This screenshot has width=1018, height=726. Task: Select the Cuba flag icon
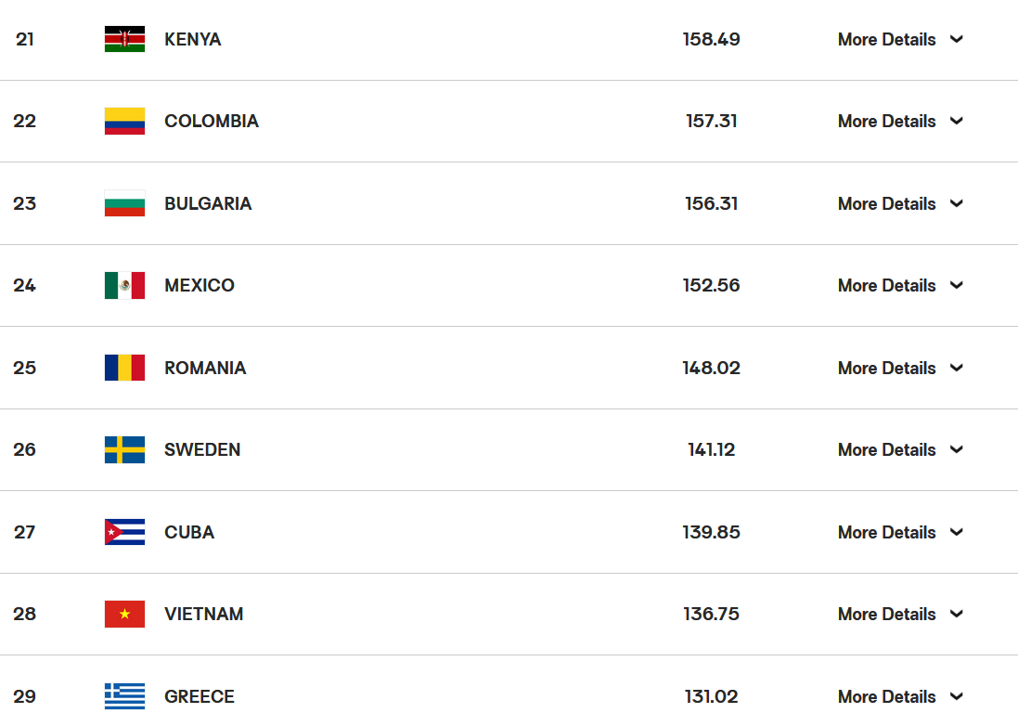(124, 532)
